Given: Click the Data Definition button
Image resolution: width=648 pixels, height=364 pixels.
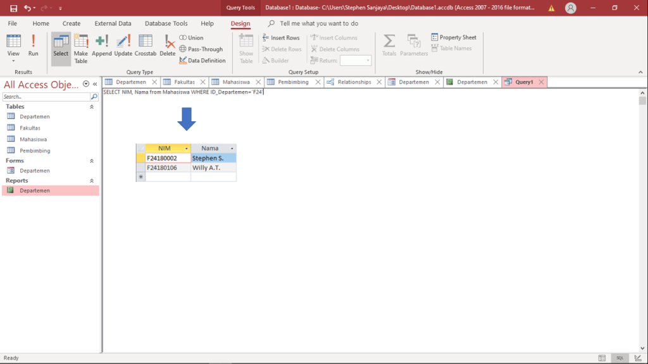Looking at the screenshot, I should [202, 61].
